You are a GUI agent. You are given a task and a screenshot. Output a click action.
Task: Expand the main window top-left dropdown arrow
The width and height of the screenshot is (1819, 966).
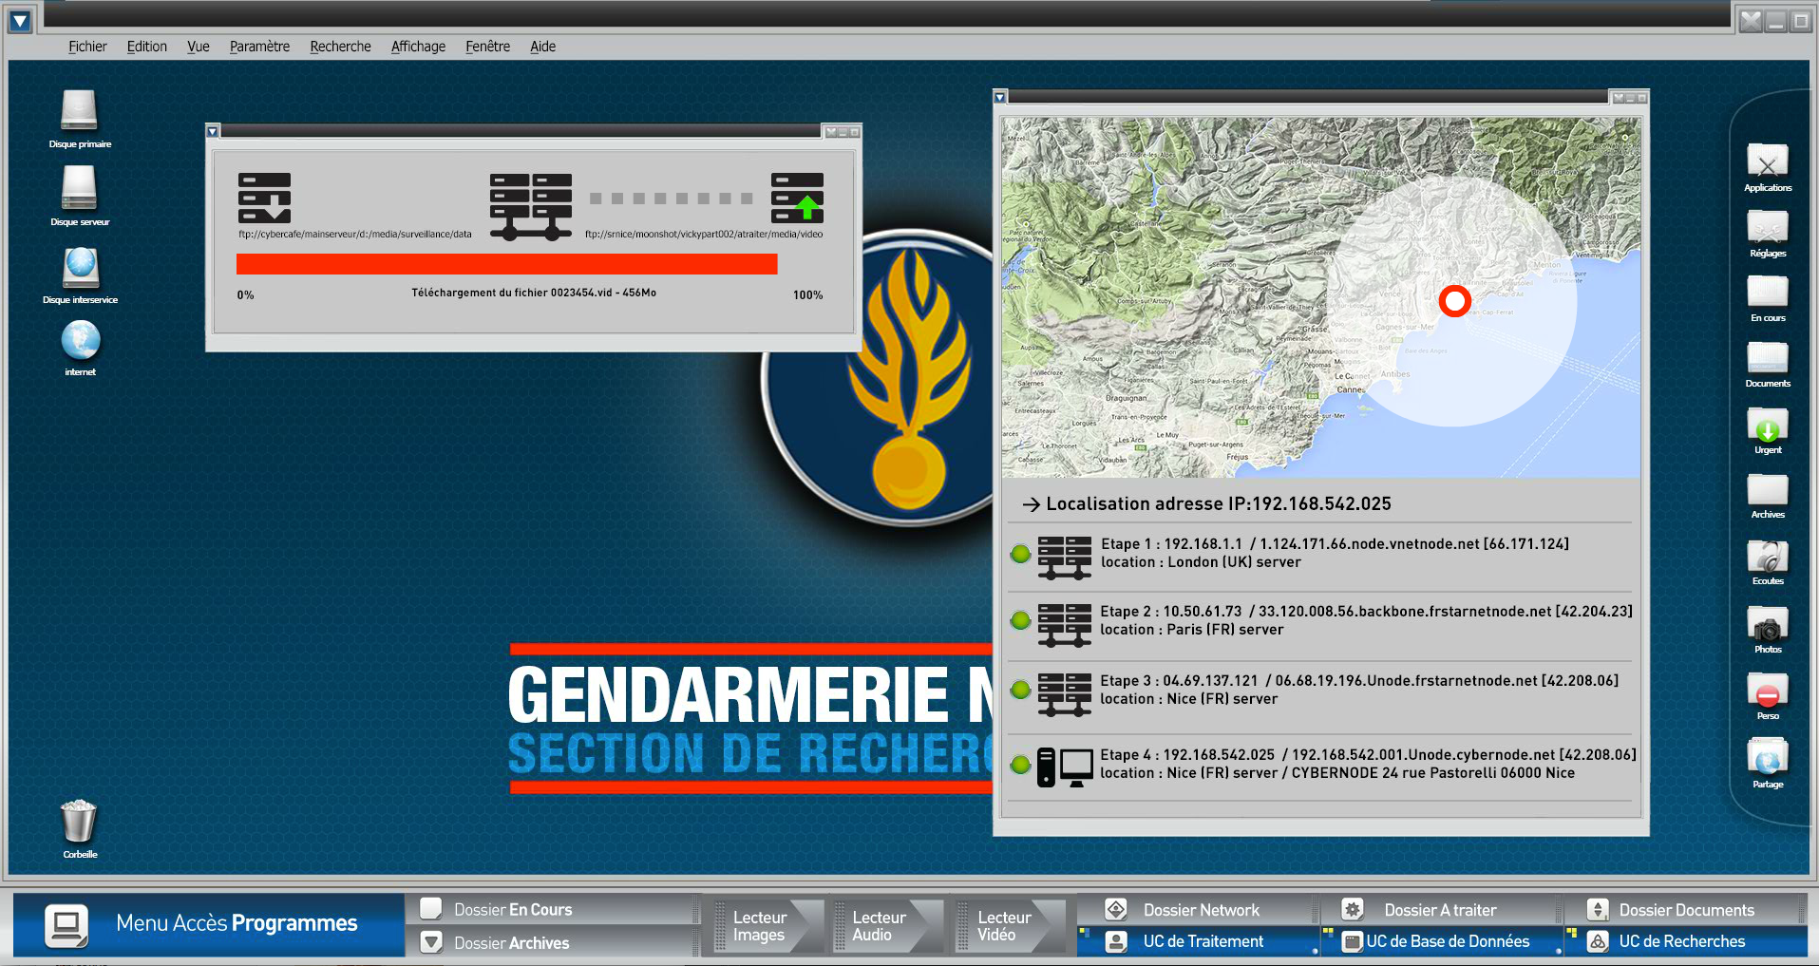(20, 19)
